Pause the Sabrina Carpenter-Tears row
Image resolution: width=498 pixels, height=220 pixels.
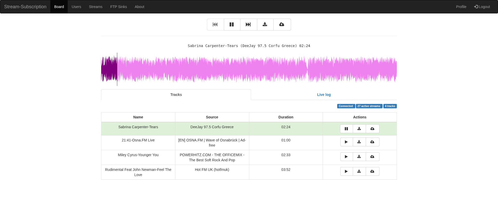click(x=347, y=129)
